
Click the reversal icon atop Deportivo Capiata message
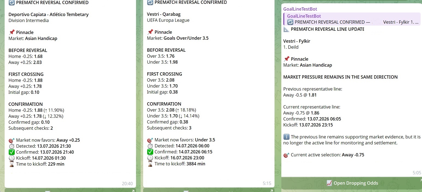pos(12,2)
